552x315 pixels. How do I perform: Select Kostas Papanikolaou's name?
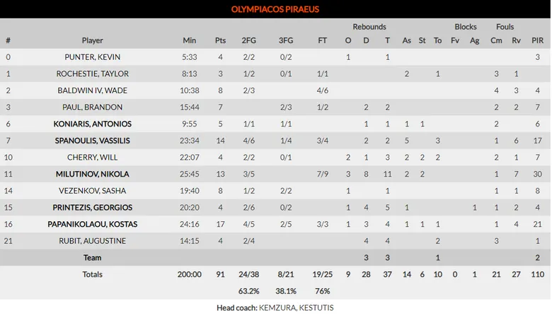point(93,225)
